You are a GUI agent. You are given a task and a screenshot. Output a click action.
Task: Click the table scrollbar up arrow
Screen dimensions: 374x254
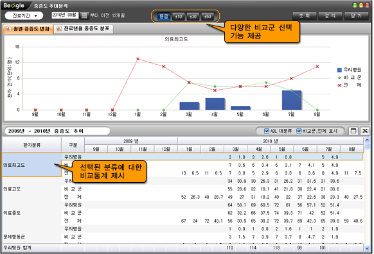[x=367, y=140]
